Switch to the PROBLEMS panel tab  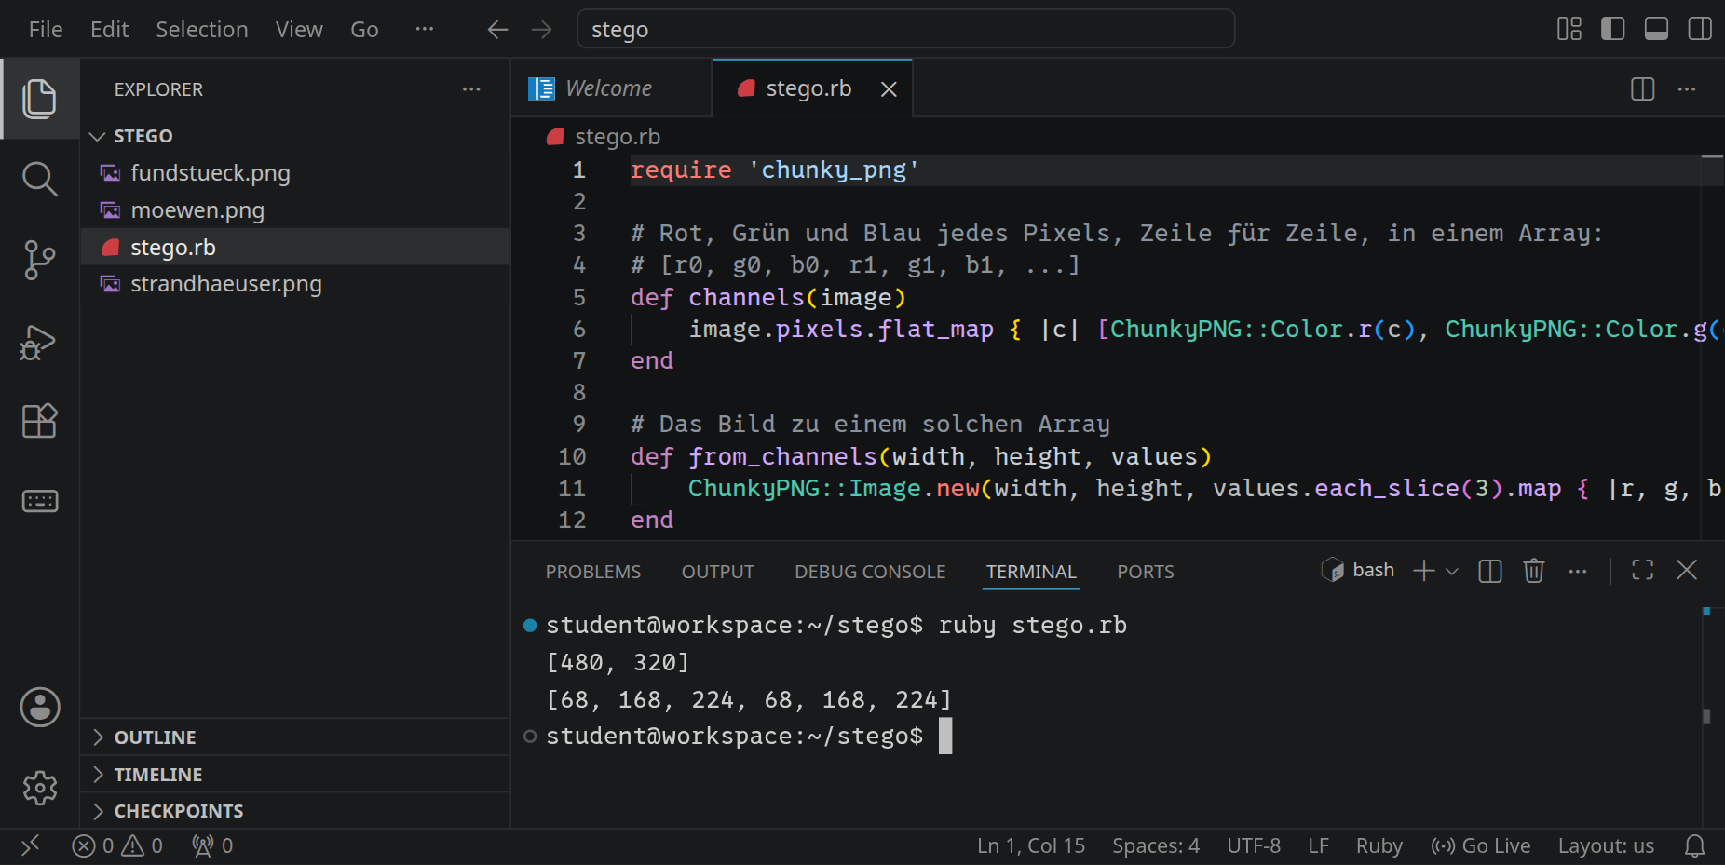tap(593, 572)
